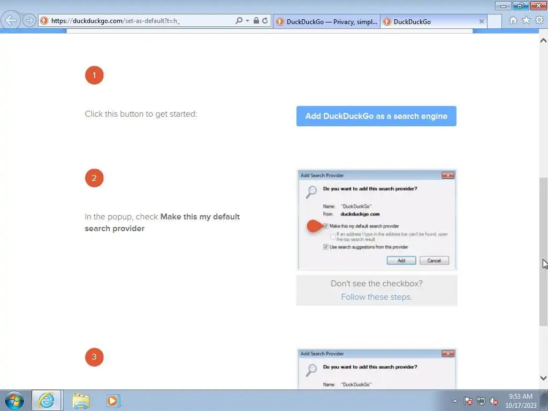Click the magnifier search icon in address bar
The image size is (548, 411).
pos(239,21)
